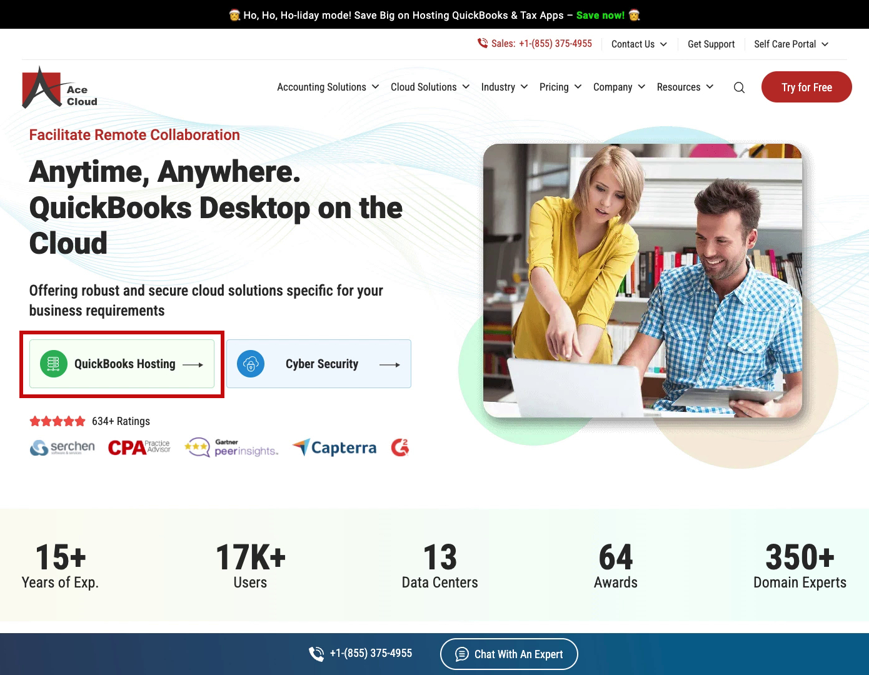Click the blue Cyber Security shield icon
This screenshot has height=675, width=869.
click(x=251, y=364)
